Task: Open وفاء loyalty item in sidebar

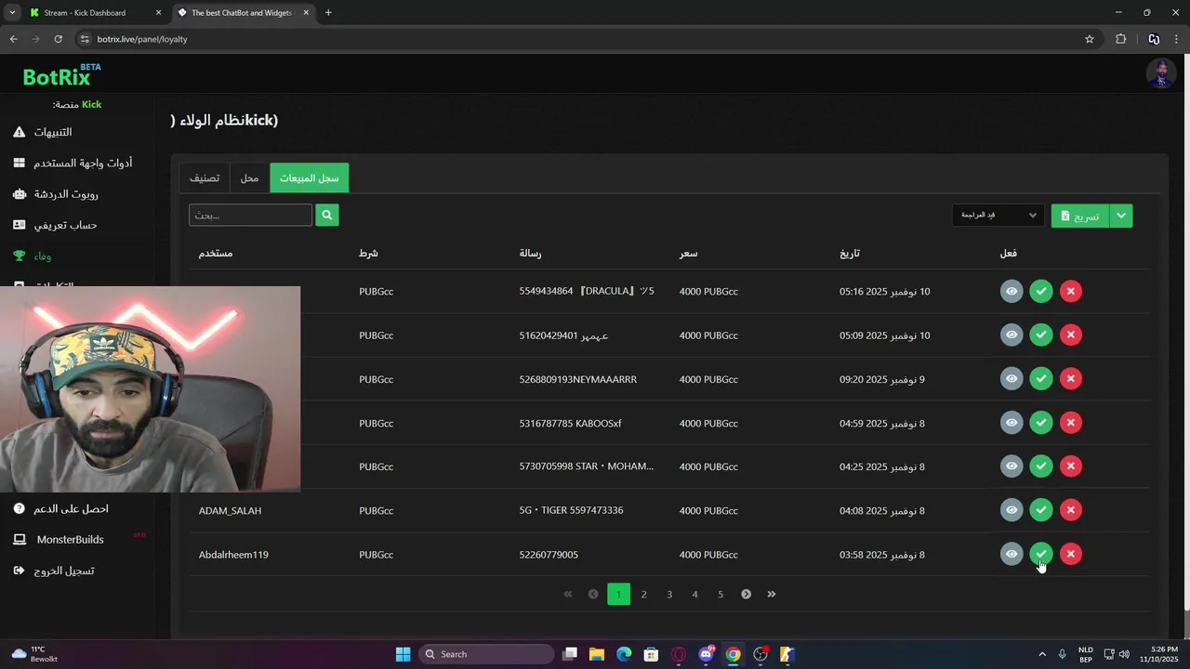Action: click(x=43, y=256)
